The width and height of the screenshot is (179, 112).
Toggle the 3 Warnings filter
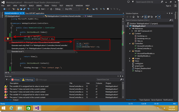(28, 80)
